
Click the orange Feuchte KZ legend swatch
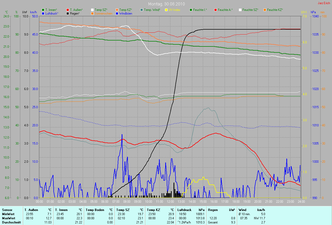click(x=265, y=10)
